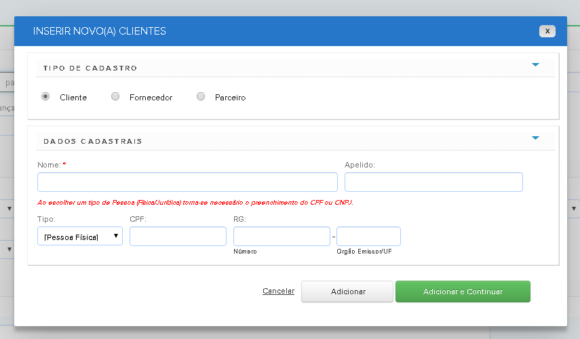Click the CPF input box
Image resolution: width=580 pixels, height=339 pixels.
pos(178,236)
